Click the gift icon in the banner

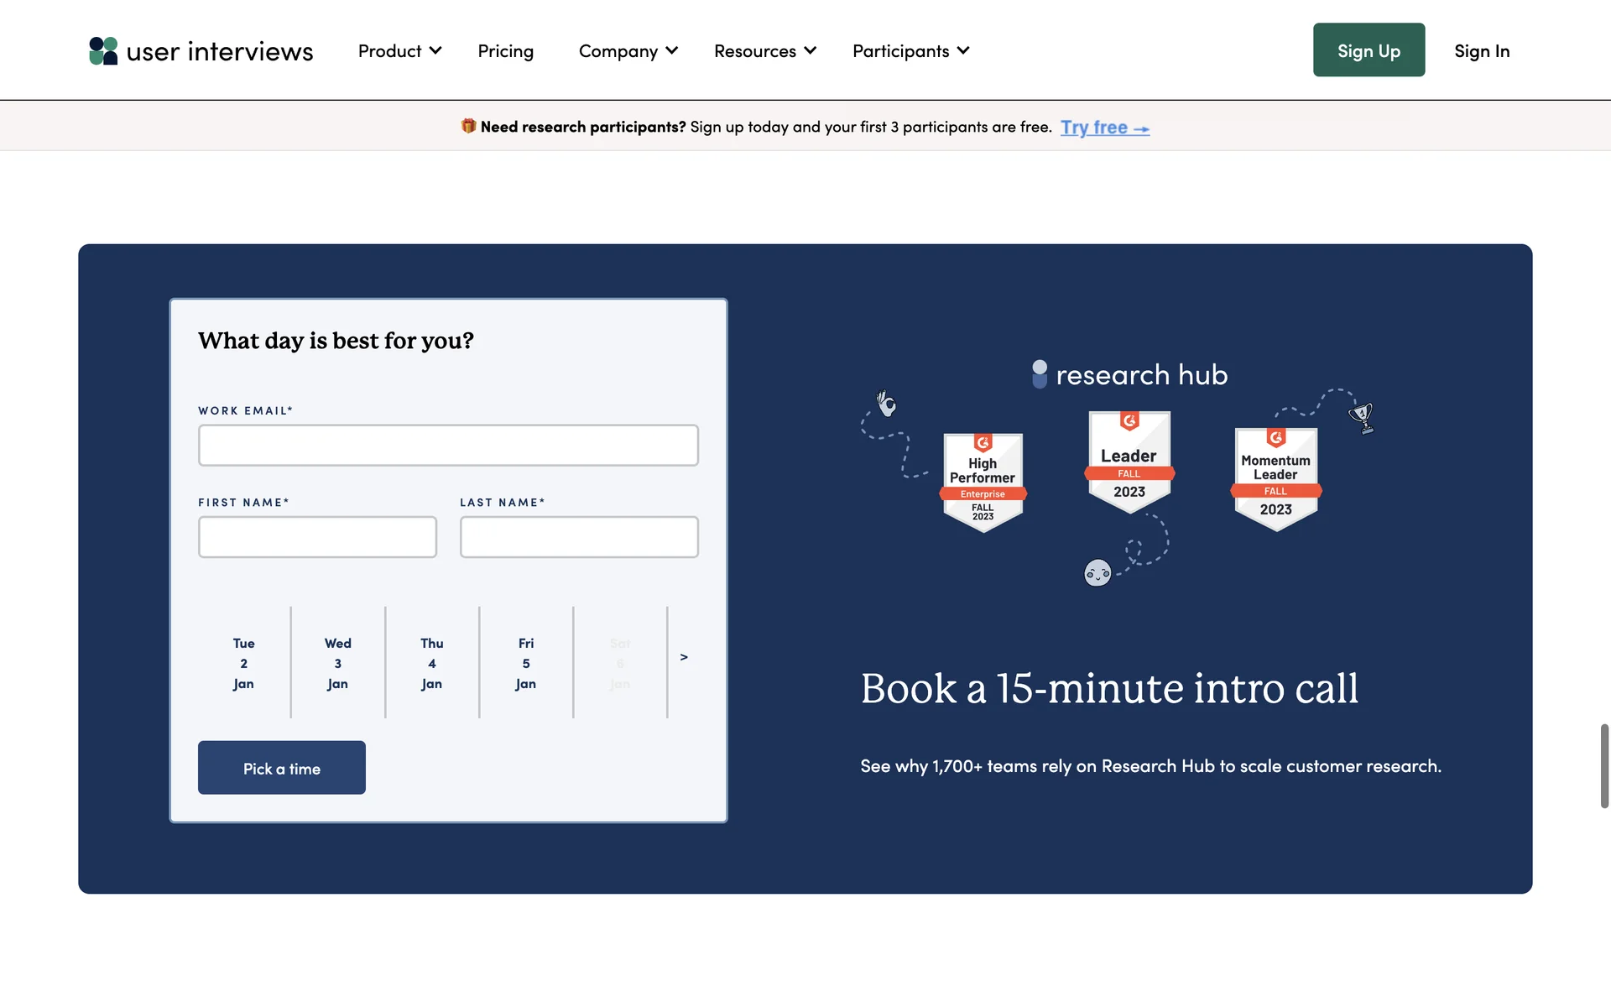(468, 126)
